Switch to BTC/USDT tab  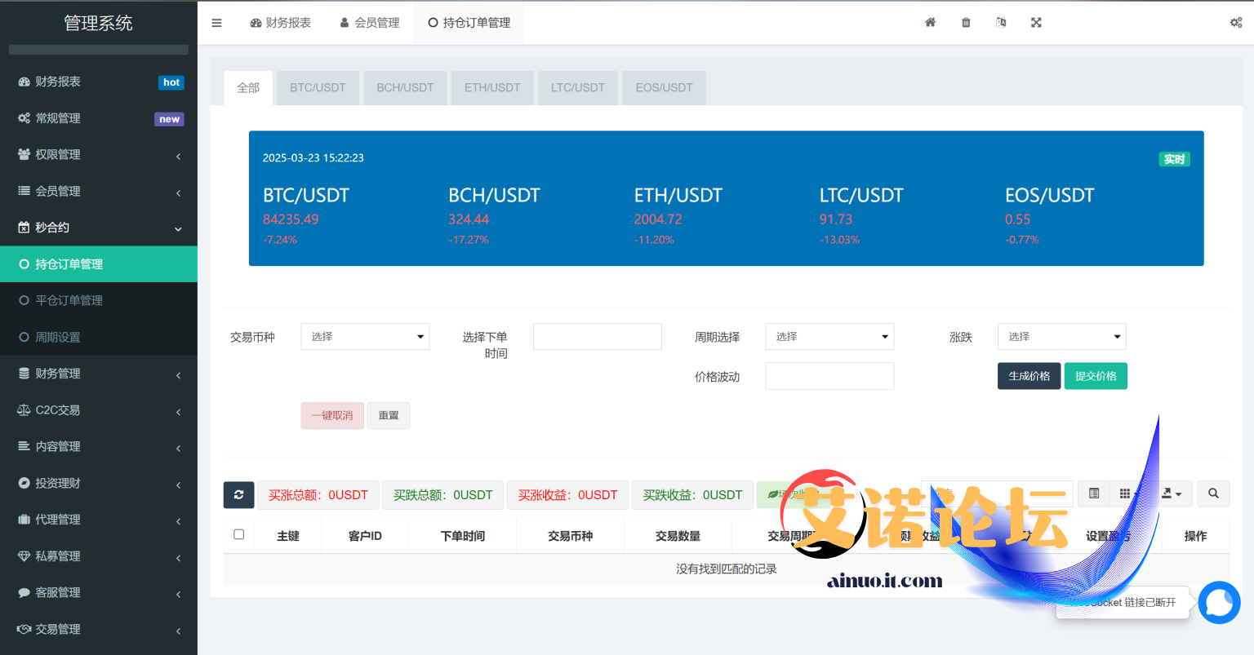click(x=318, y=88)
